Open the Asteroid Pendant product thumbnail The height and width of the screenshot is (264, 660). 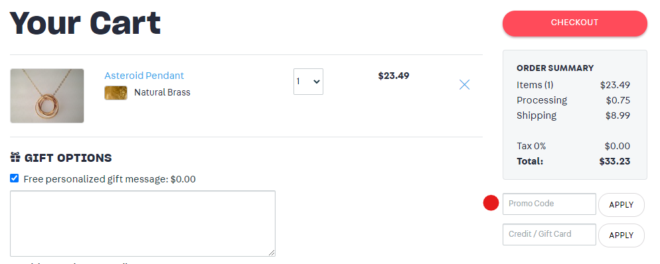pos(47,96)
